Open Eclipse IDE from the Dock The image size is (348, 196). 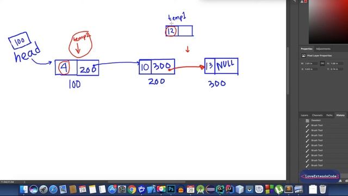click(x=210, y=189)
